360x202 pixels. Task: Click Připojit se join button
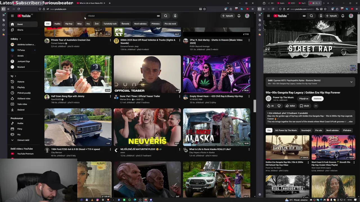point(304,98)
